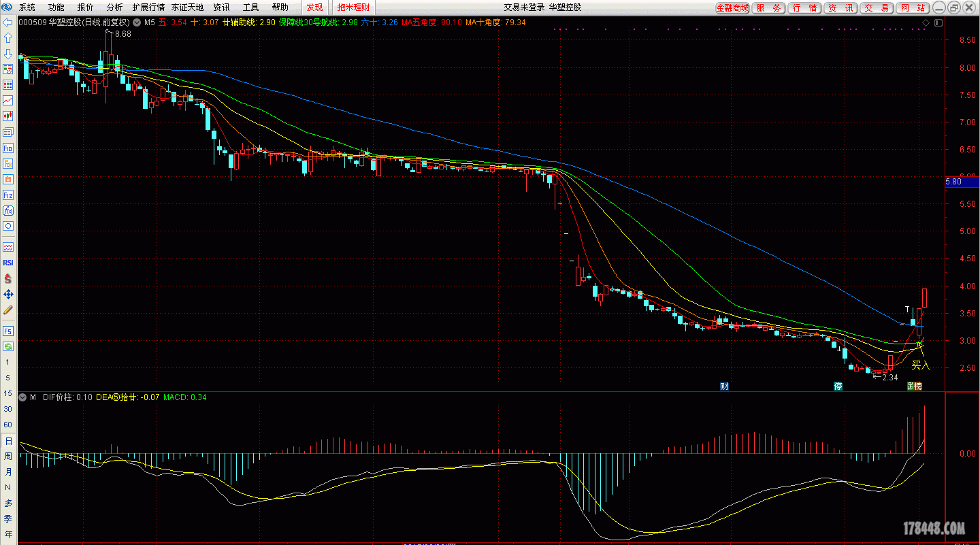Open the 分析 menu

click(115, 7)
